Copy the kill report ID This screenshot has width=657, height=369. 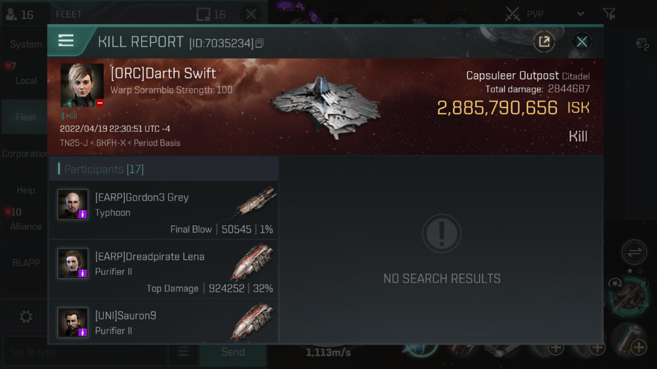(x=259, y=43)
